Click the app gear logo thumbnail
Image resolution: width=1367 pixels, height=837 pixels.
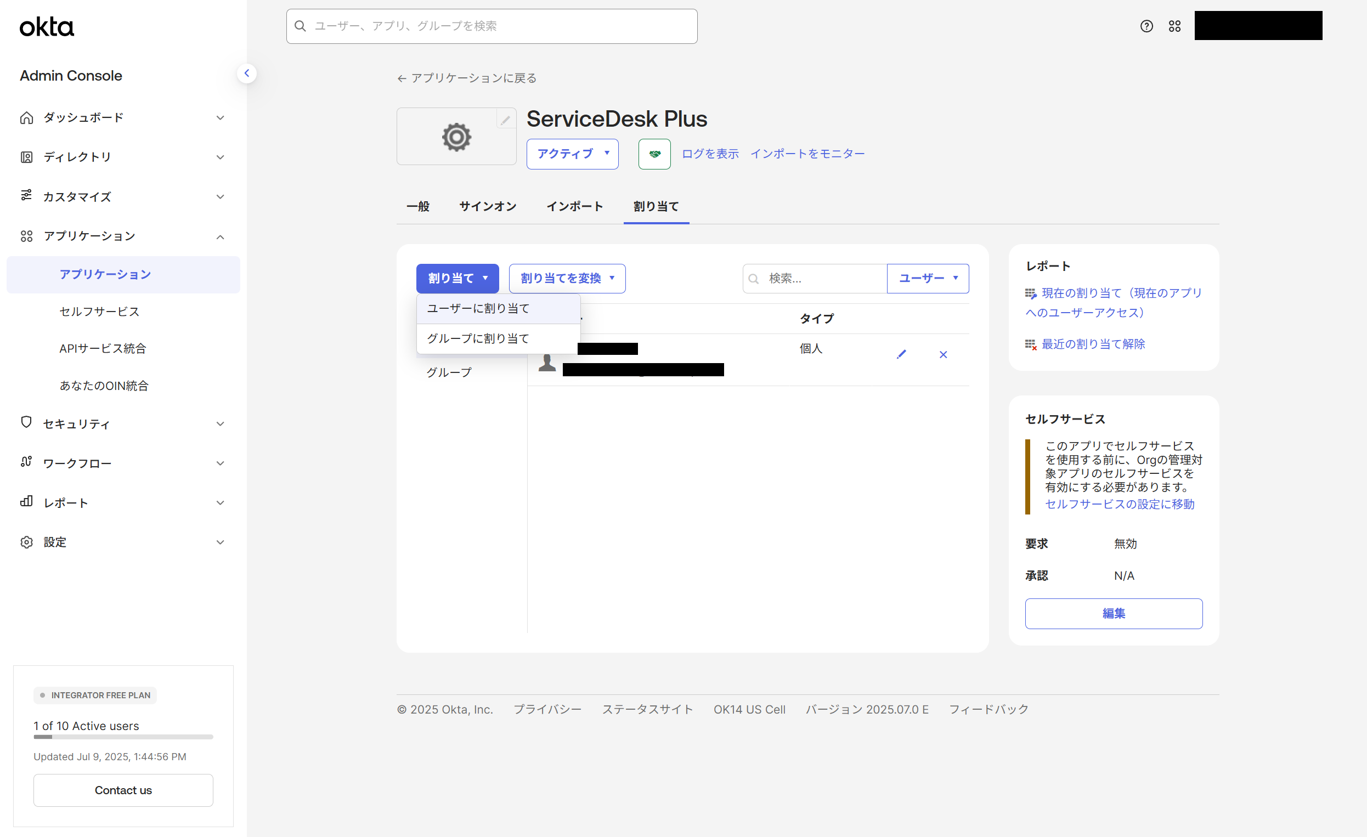pyautogui.click(x=456, y=137)
